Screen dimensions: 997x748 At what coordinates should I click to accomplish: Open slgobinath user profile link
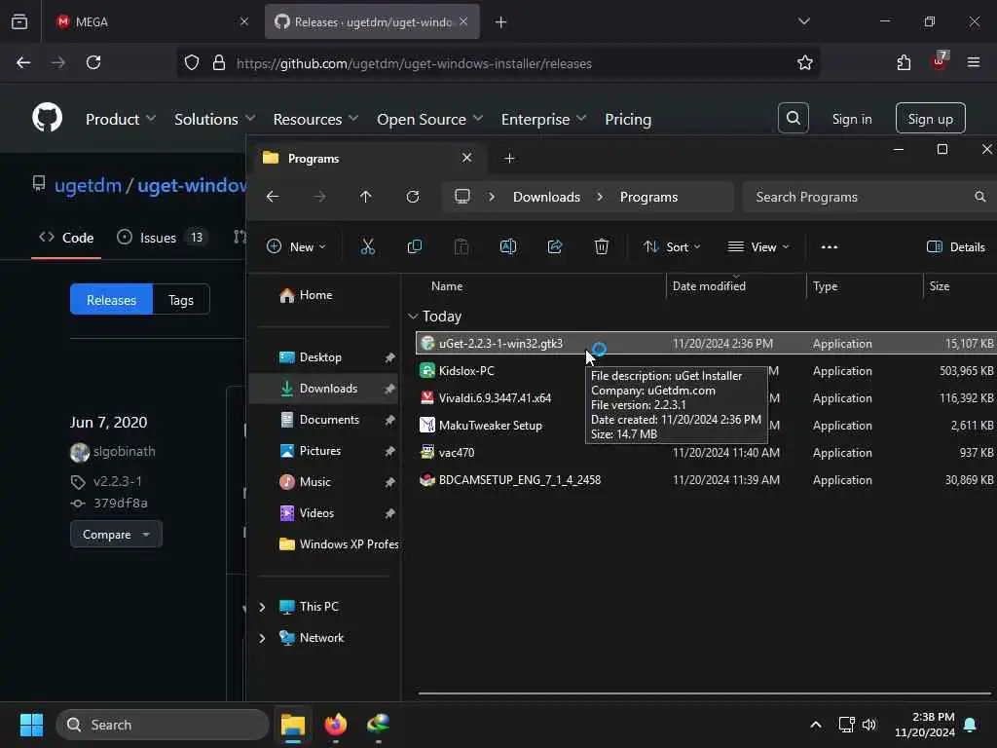[x=124, y=452]
